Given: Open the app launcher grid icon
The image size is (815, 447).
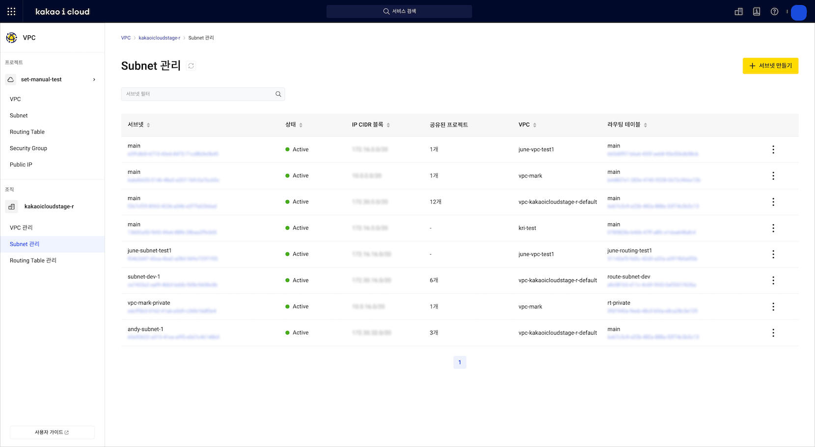Looking at the screenshot, I should coord(11,11).
